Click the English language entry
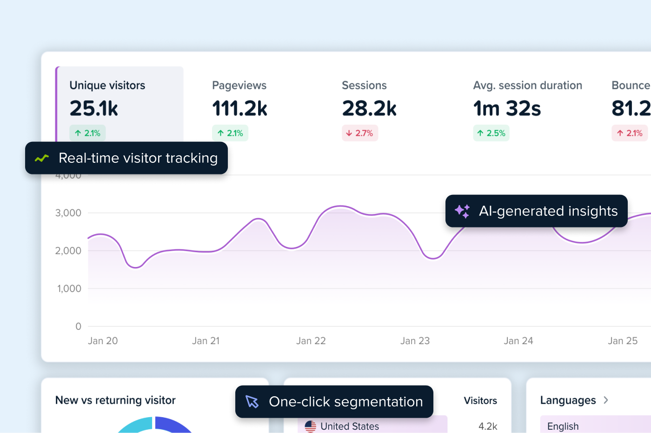Viewport: 651px width, 433px height. pyautogui.click(x=563, y=426)
